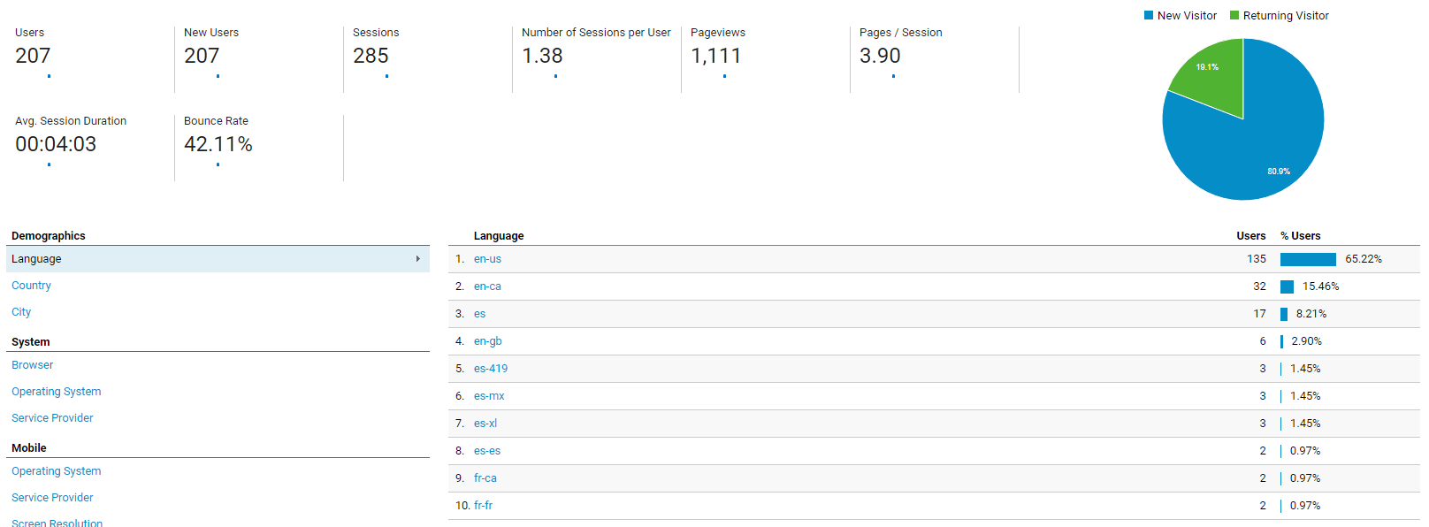Open the City demographics report
1429x527 pixels.
[x=21, y=312]
